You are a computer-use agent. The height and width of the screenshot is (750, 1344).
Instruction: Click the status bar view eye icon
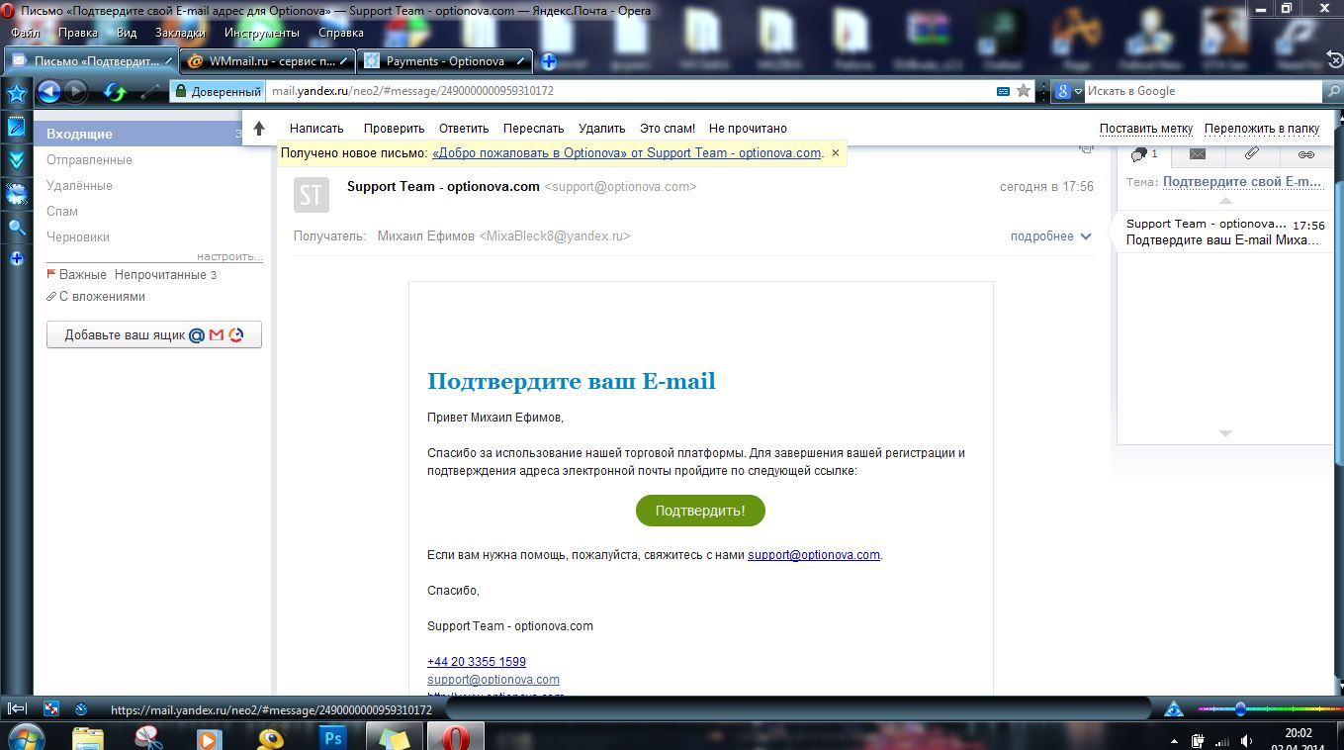pyautogui.click(x=1173, y=708)
